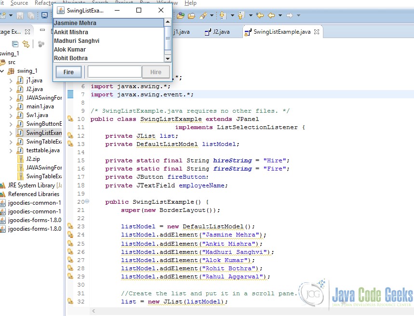Collapse the swing_1 package node
The height and width of the screenshot is (316, 414).
click(2, 71)
